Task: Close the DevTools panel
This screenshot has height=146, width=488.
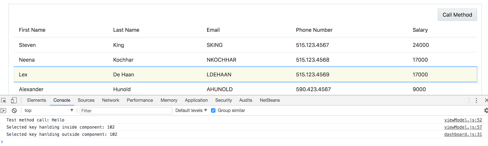Action: [486, 100]
